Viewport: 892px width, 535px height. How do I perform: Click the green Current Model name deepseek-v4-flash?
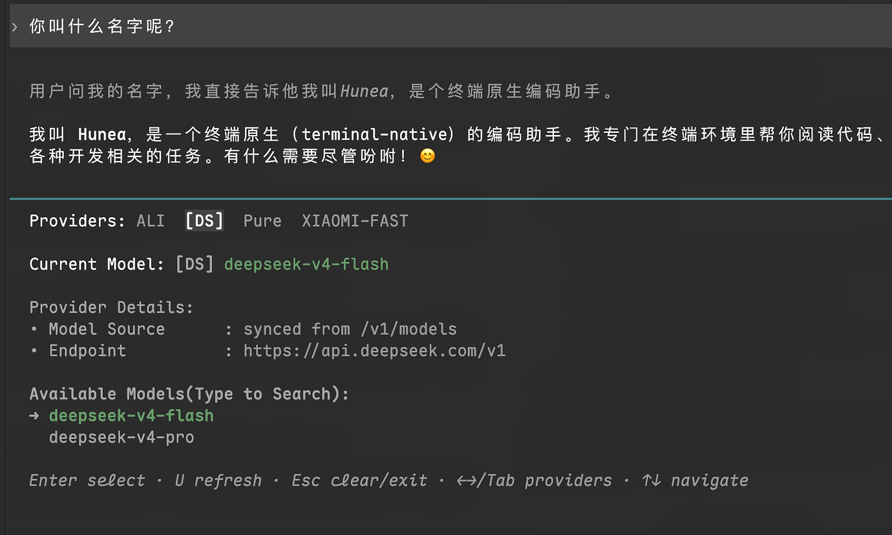(x=306, y=264)
